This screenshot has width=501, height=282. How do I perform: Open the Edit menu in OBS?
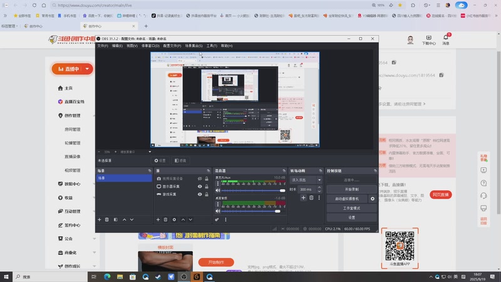(117, 46)
